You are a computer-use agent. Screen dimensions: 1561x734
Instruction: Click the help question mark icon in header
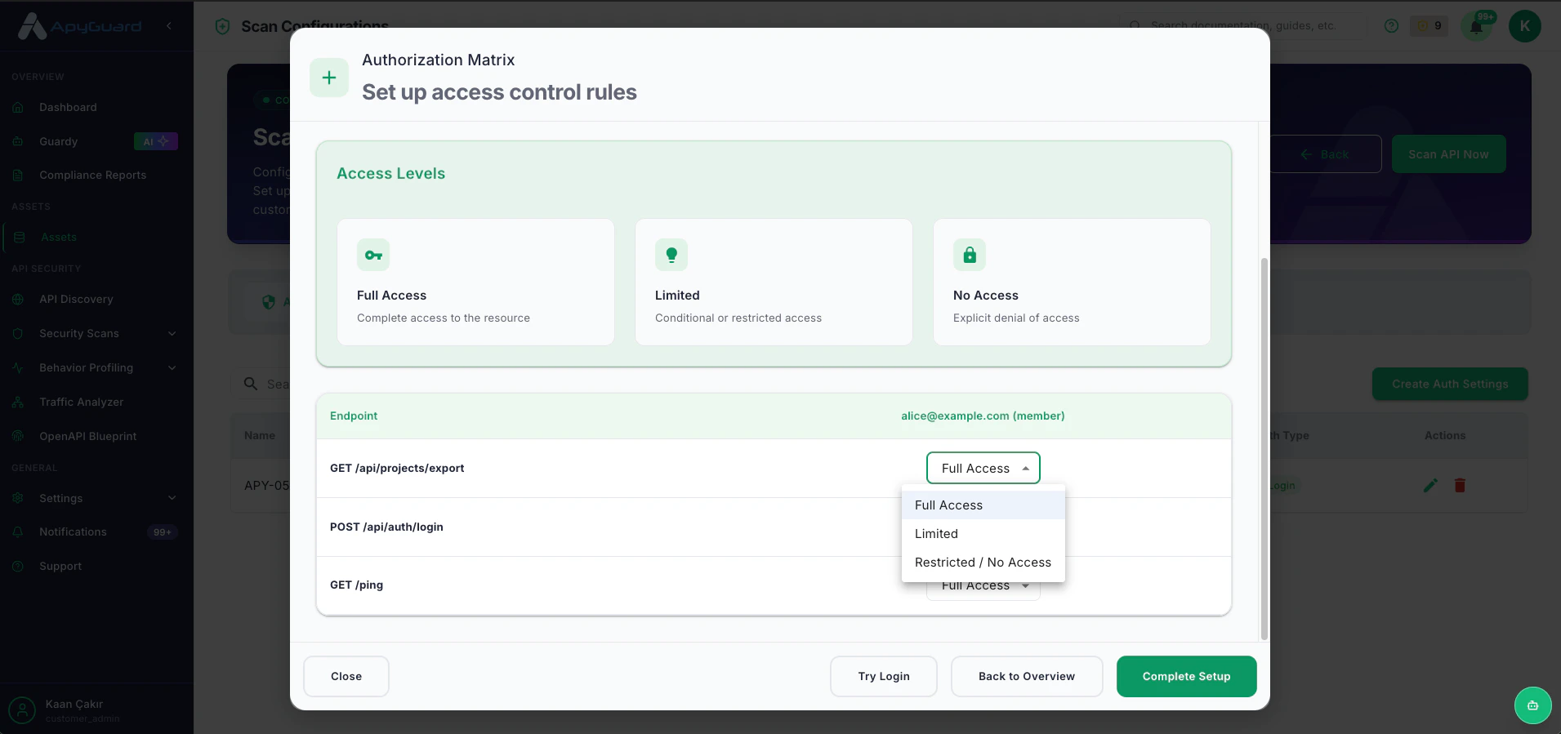(x=1392, y=25)
